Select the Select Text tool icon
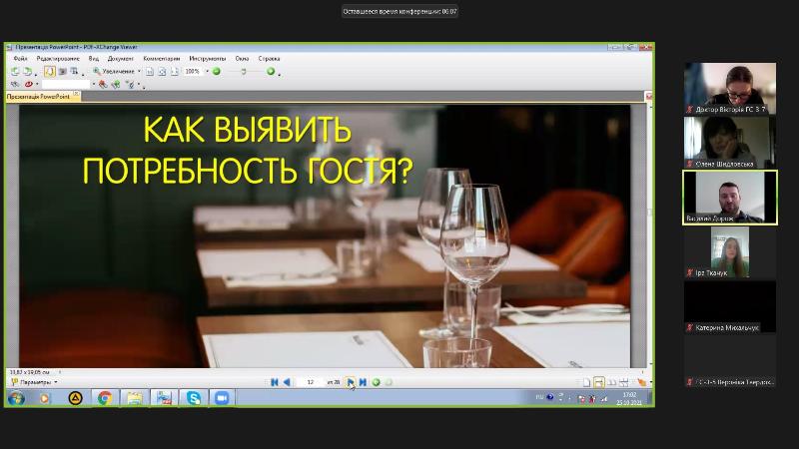This screenshot has width=799, height=449. point(74,71)
